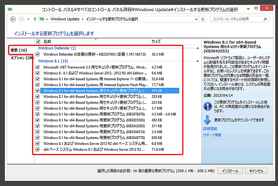Select the 6.8 MB Windows Server 2012 R2 row
The width and height of the screenshot is (278, 186).
pyautogui.click(x=110, y=144)
